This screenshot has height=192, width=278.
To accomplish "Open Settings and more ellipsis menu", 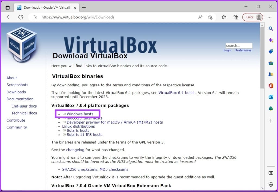I will pyautogui.click(x=270, y=17).
